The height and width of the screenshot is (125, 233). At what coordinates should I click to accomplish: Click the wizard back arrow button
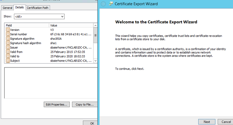103,4
